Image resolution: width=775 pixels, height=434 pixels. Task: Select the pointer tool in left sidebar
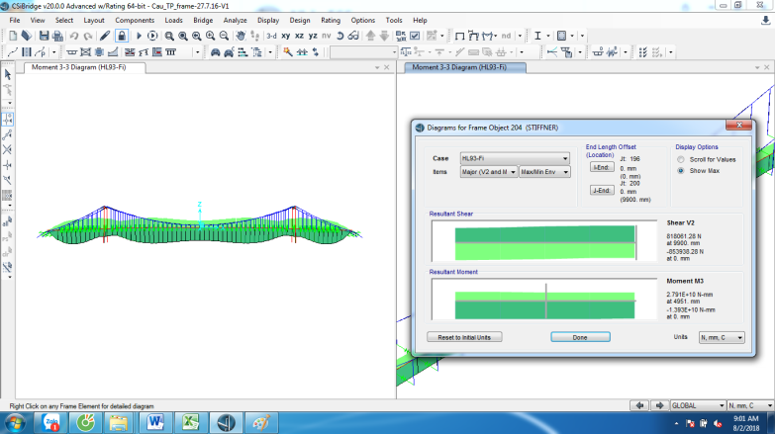pos(7,74)
